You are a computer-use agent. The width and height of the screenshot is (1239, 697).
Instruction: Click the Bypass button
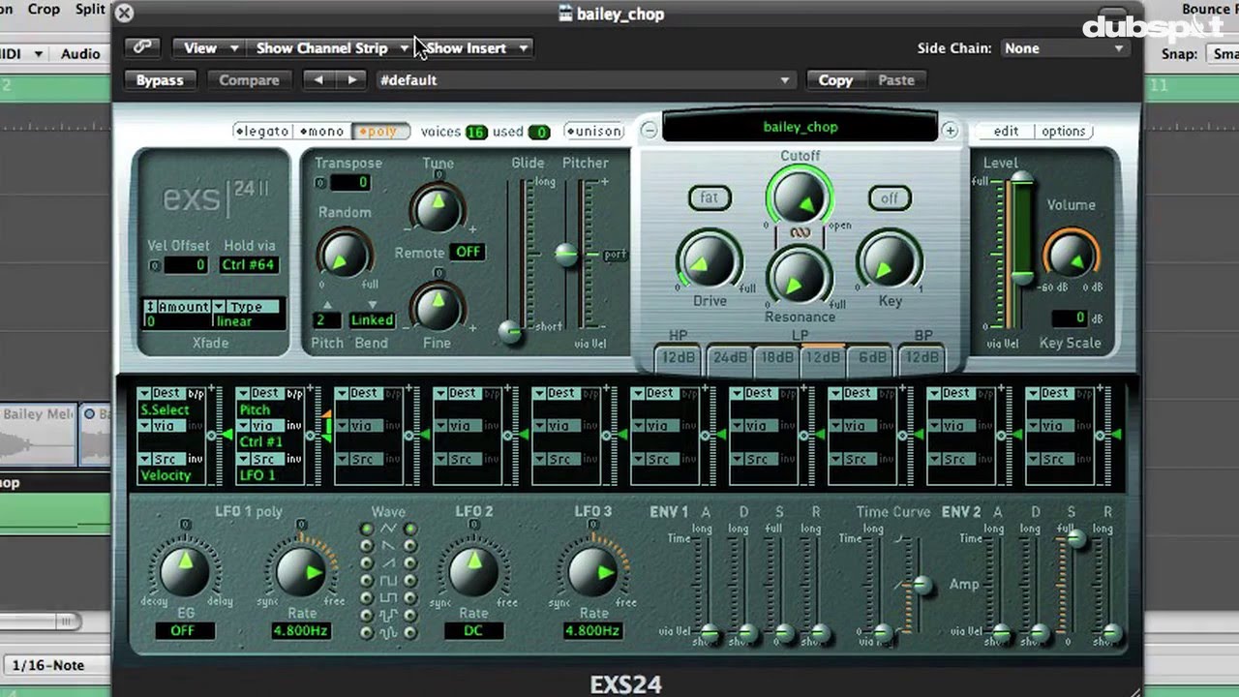160,80
